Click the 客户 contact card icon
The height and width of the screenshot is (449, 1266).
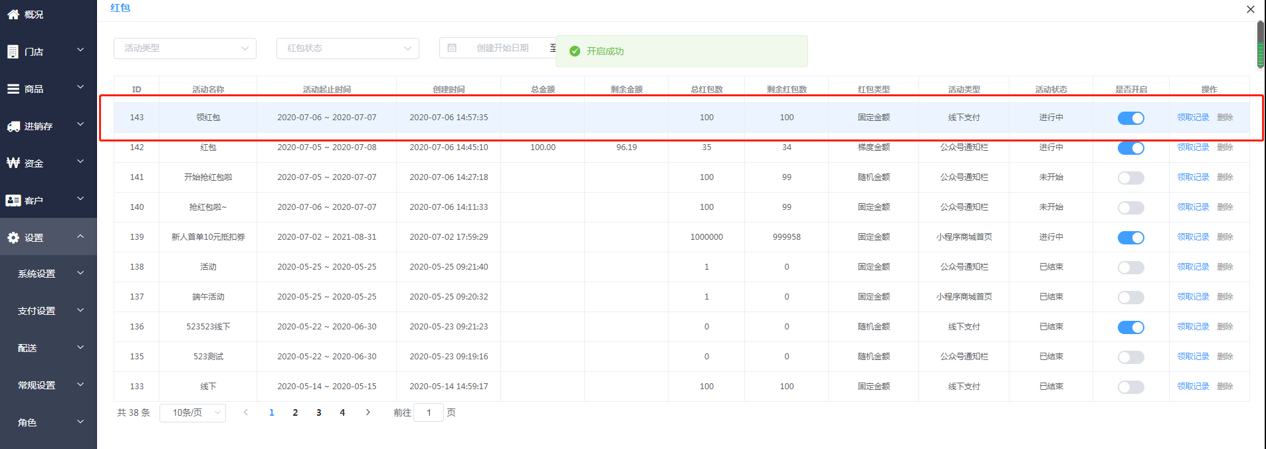pos(13,201)
